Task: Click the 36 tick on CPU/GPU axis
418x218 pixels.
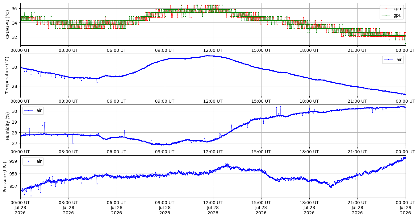Action: (15, 8)
